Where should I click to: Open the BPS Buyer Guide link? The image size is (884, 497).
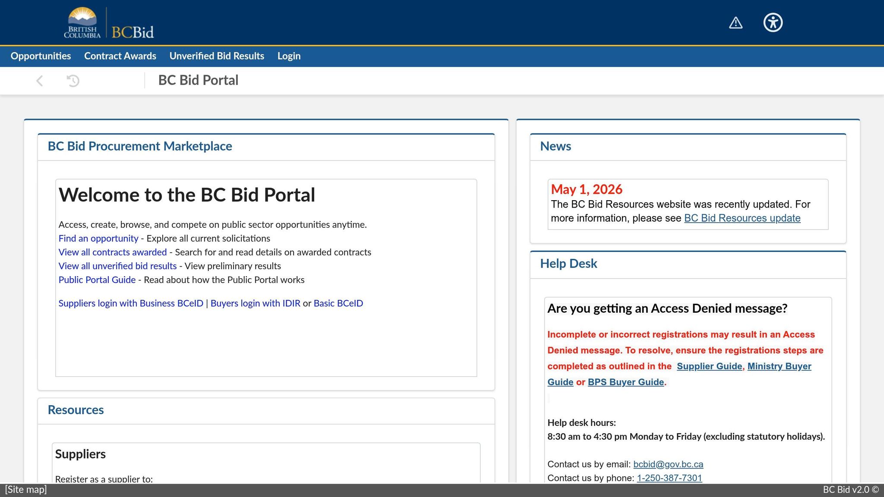(x=626, y=382)
